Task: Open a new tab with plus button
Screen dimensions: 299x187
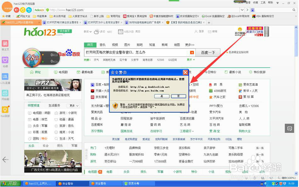Action: (209, 22)
